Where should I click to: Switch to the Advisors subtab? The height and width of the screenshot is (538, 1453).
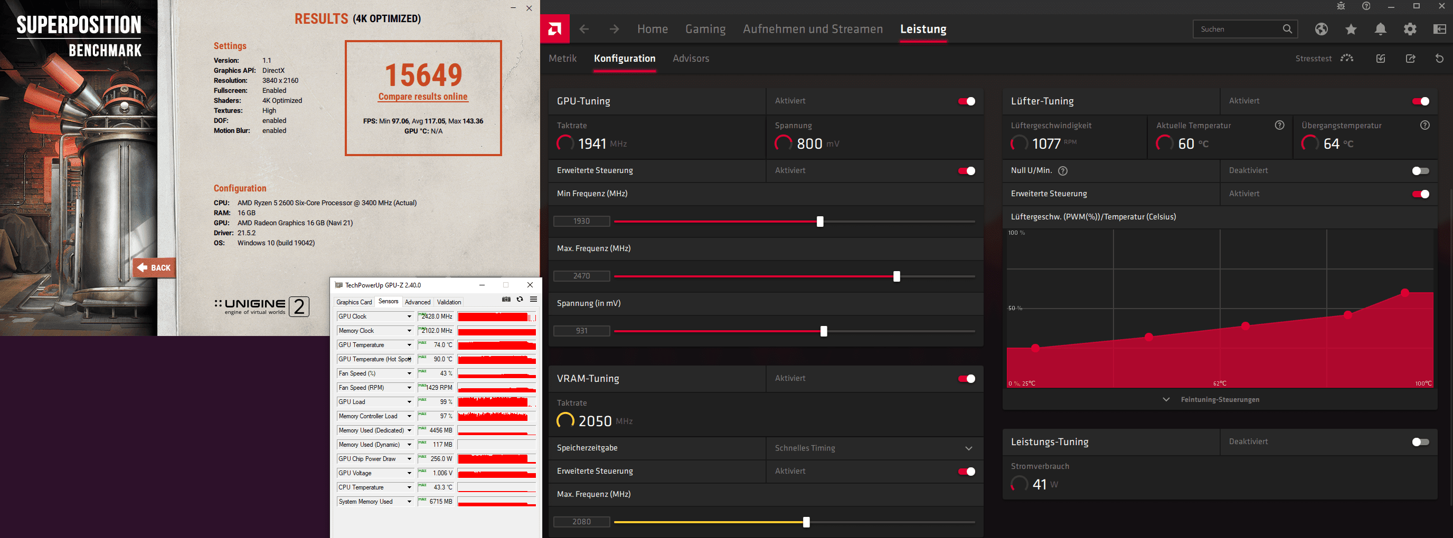(691, 59)
